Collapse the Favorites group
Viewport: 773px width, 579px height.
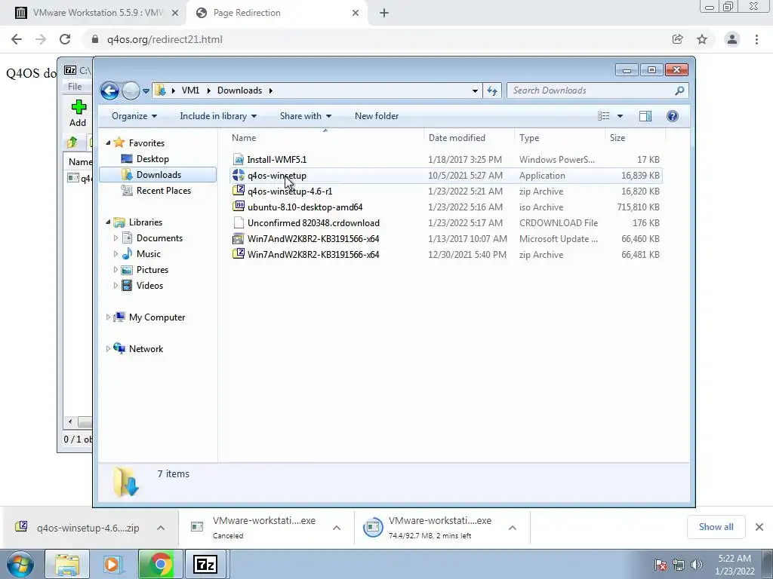[108, 142]
